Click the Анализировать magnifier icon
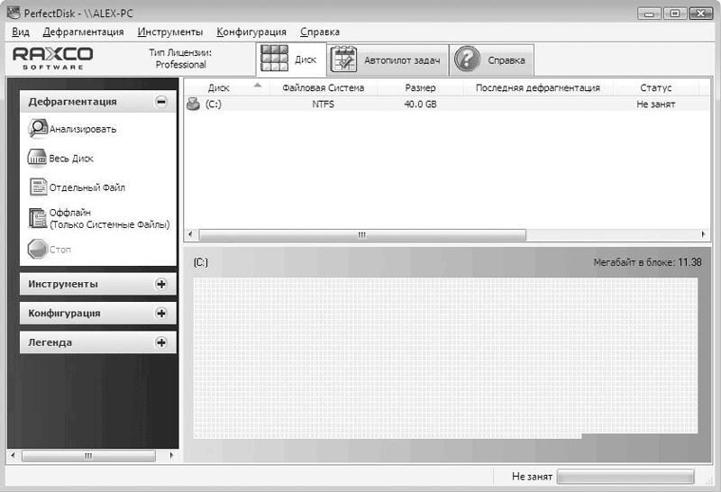Viewport: 721px width, 492px height. coord(38,129)
